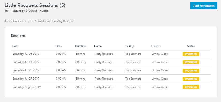Click the Duration column header

coord(81,46)
